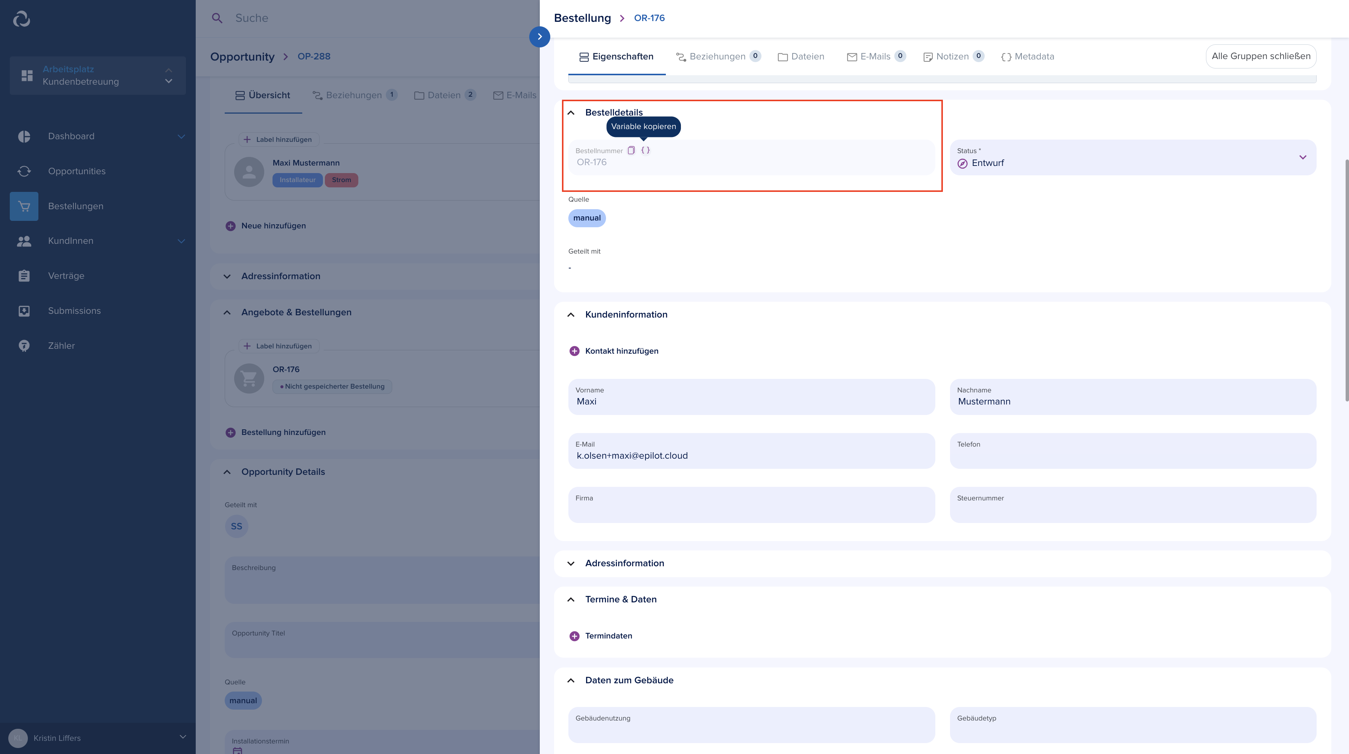This screenshot has width=1349, height=754.
Task: Collapse the Termine & Daten group
Action: coord(571,599)
